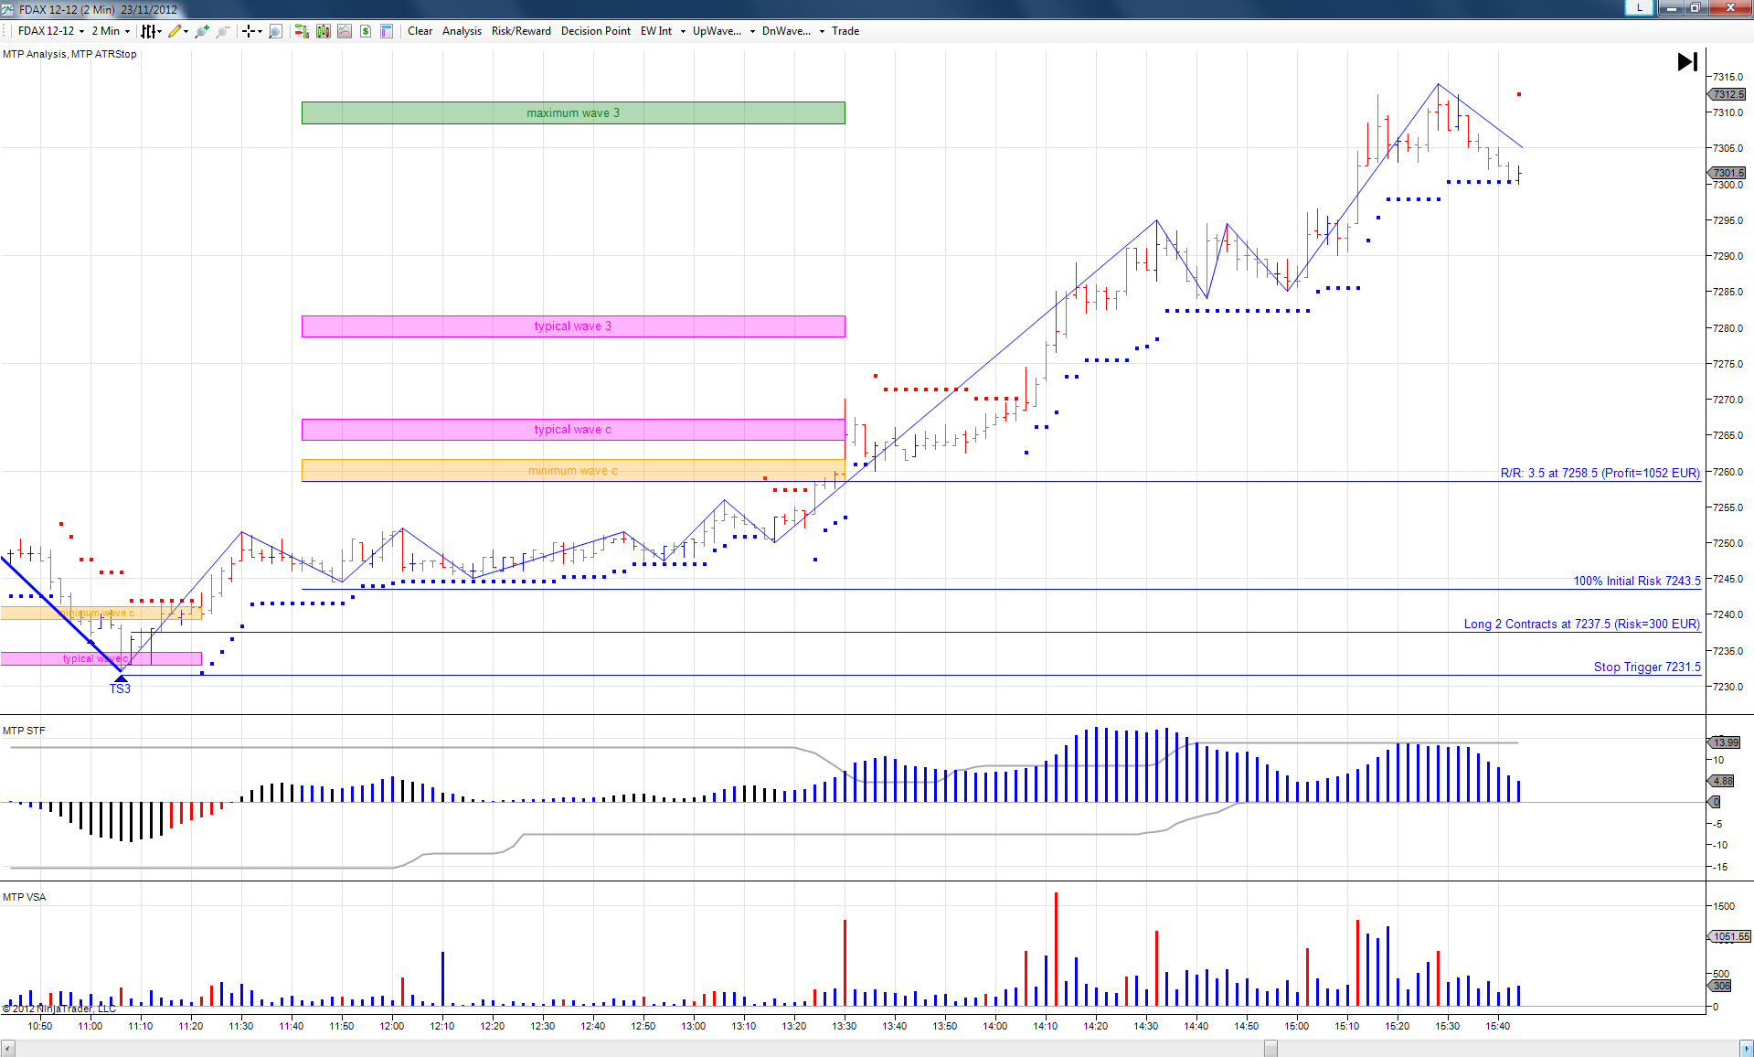Click the Clear button
Viewport: 1754px width, 1057px height.
420,31
